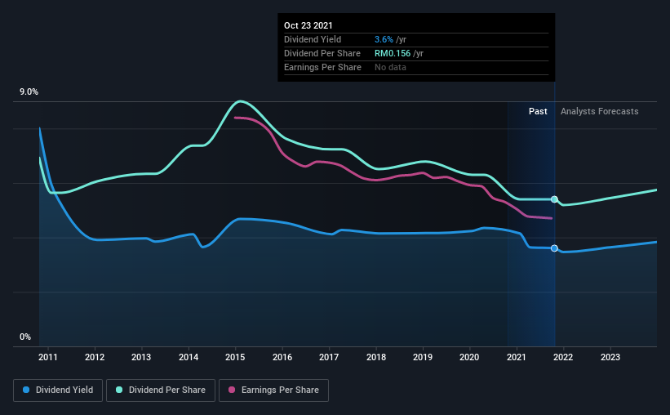
Task: Click the 2018 x-axis label
Action: (x=376, y=357)
